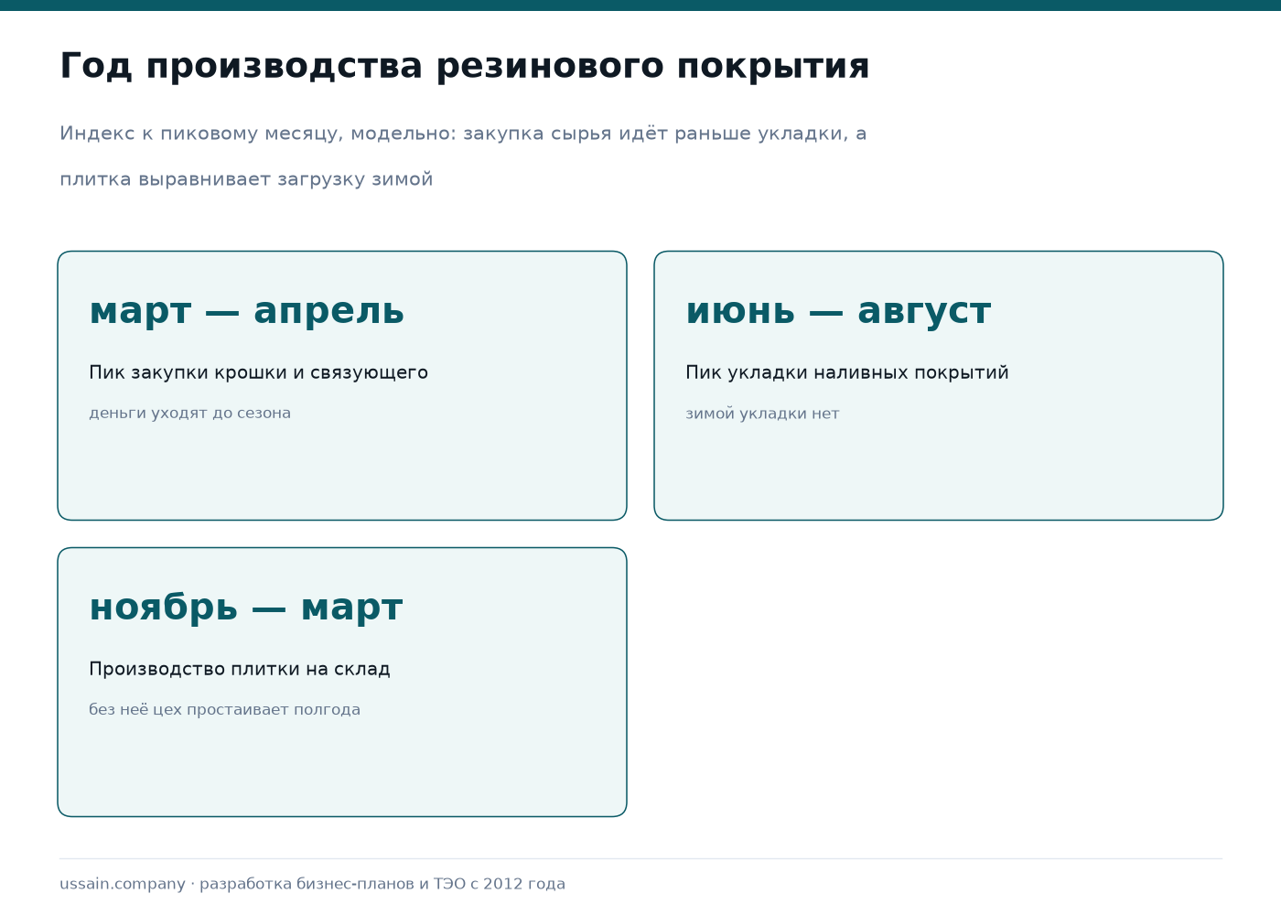The image size is (1281, 915).
Task: Click the 'июнь — август' card heading
Action: point(838,311)
